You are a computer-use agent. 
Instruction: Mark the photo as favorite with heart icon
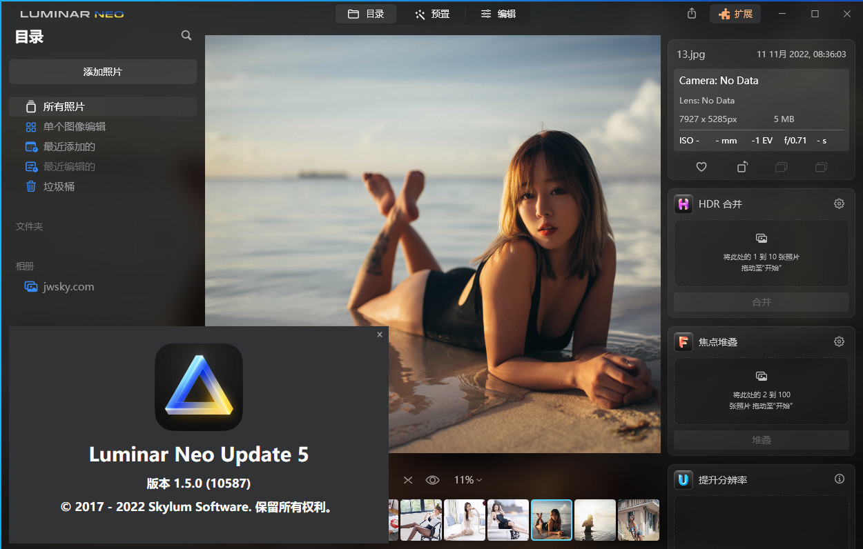(x=701, y=167)
